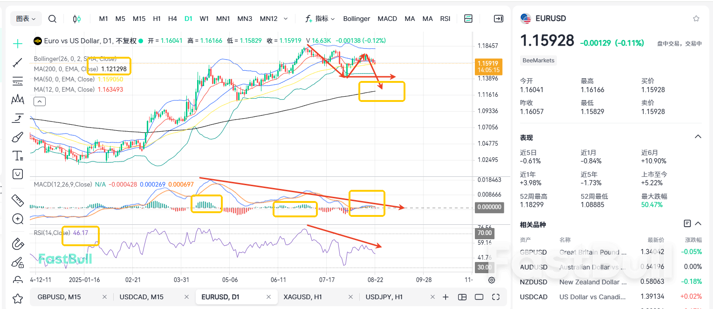Open the candlestick chart style icon
This screenshot has width=713, height=309.
pyautogui.click(x=77, y=19)
